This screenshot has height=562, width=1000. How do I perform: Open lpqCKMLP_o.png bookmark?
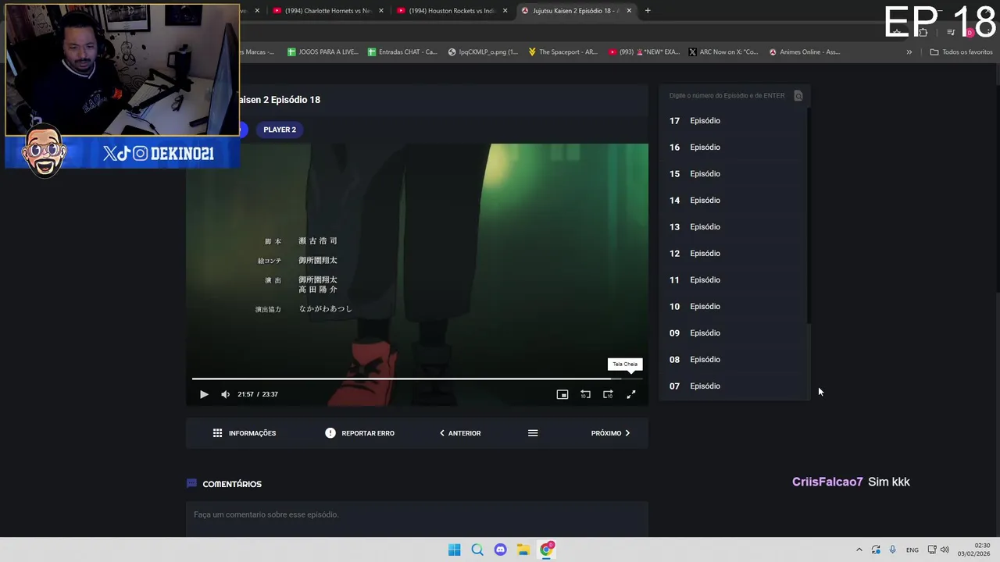click(x=483, y=52)
